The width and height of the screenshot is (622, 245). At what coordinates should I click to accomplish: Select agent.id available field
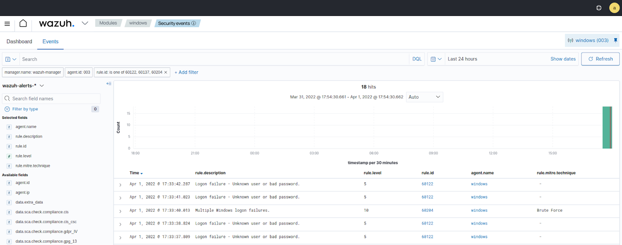point(23,183)
